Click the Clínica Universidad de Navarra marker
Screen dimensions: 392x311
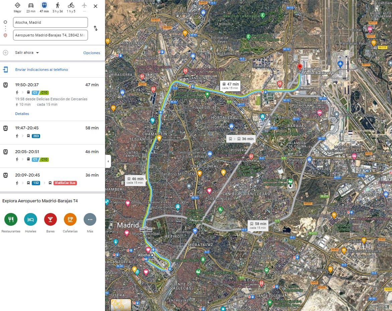251,157
